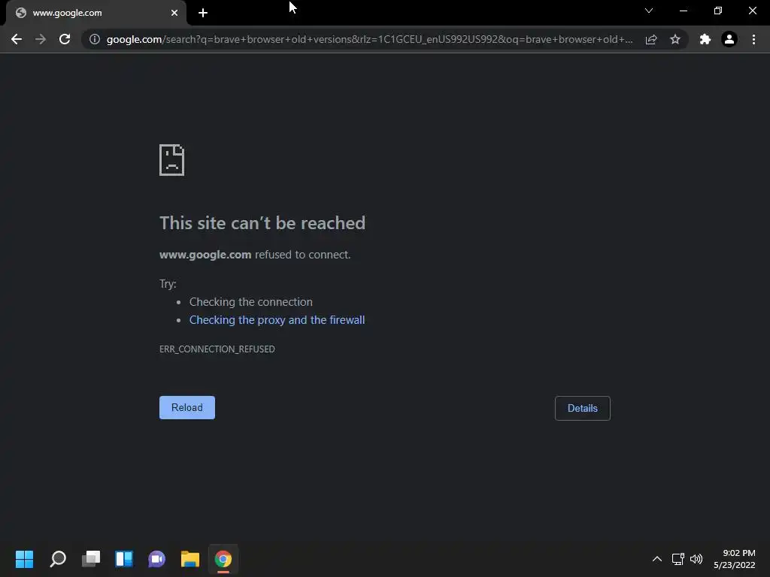Image resolution: width=770 pixels, height=577 pixels.
Task: Open the Chrome three-dot menu
Action: 753,39
